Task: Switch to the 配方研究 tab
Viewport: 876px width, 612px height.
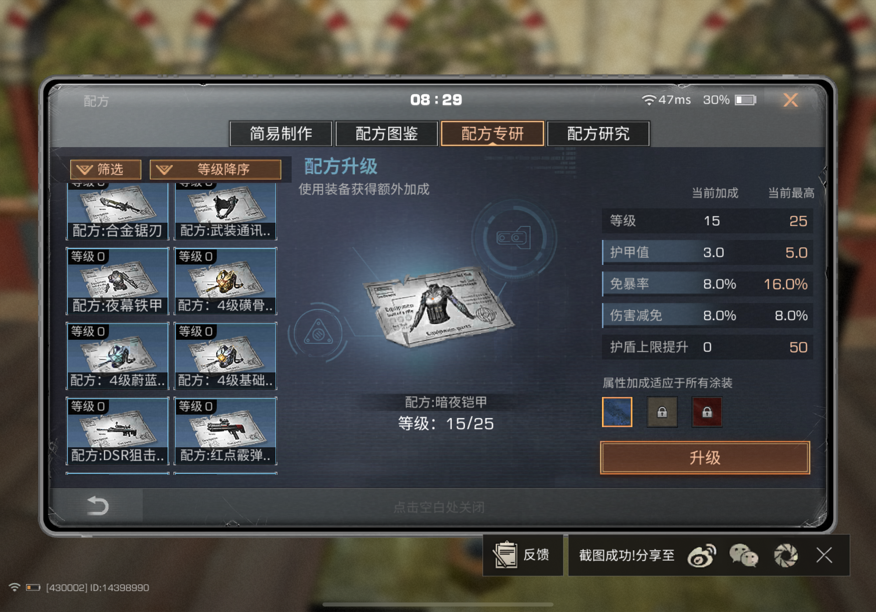Action: click(x=598, y=134)
